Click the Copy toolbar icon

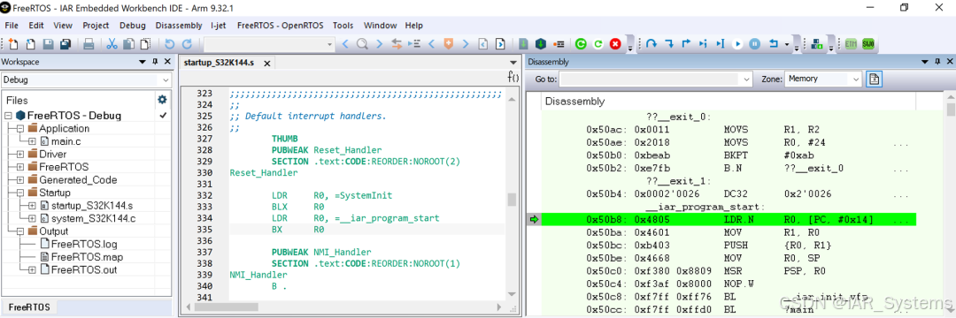(128, 44)
